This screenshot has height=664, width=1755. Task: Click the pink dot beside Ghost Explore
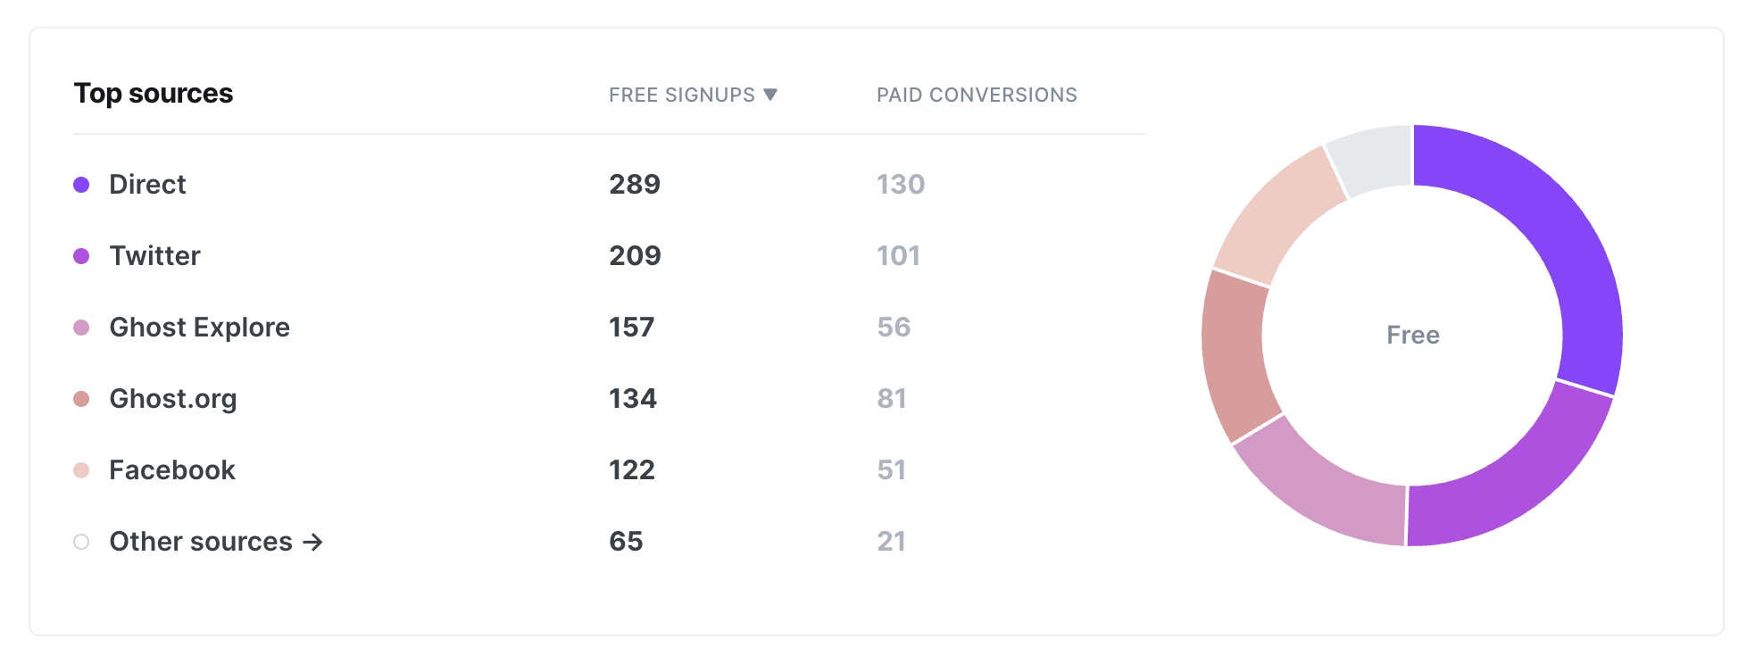click(81, 328)
